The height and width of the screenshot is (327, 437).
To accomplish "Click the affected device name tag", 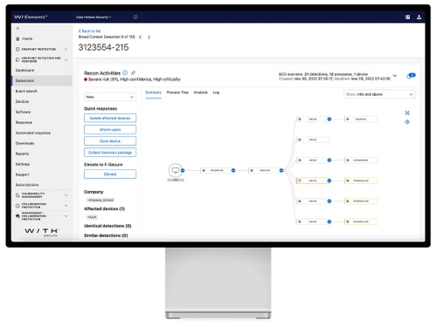I will [x=92, y=217].
